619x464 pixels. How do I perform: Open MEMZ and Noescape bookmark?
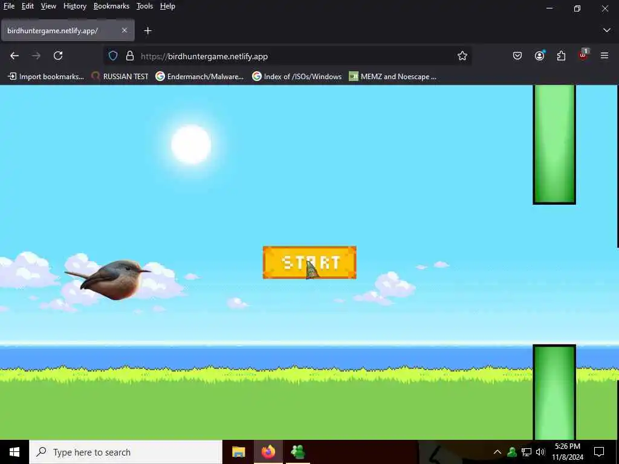point(393,77)
